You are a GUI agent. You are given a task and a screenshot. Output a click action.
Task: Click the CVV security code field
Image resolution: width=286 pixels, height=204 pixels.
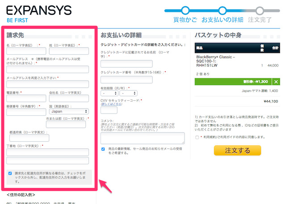click(109, 110)
